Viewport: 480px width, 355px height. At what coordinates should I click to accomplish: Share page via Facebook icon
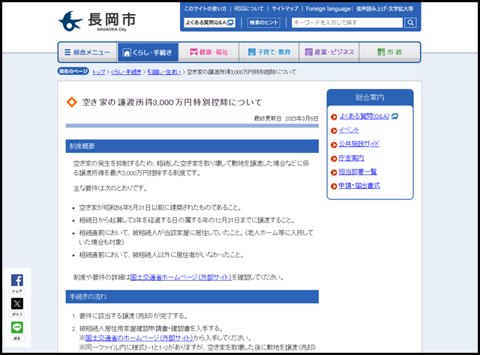tap(17, 280)
